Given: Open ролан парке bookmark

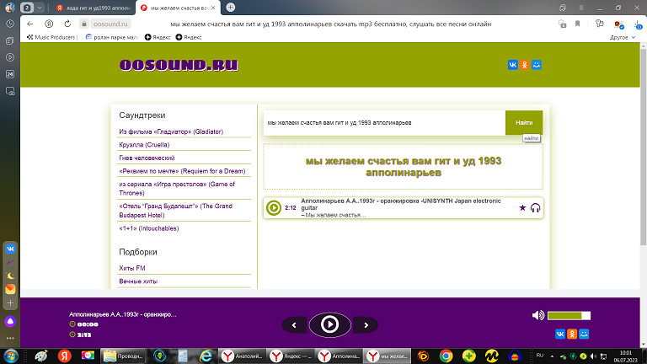Looking at the screenshot, I should [112, 37].
